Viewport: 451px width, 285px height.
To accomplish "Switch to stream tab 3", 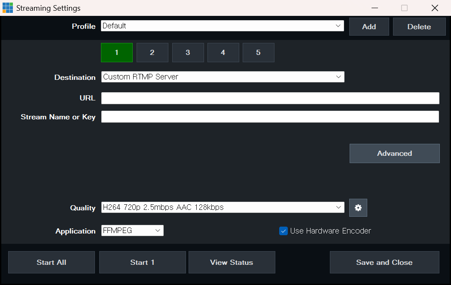I will [188, 52].
